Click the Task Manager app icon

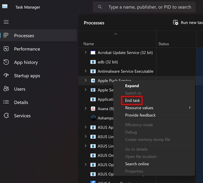(5, 6)
